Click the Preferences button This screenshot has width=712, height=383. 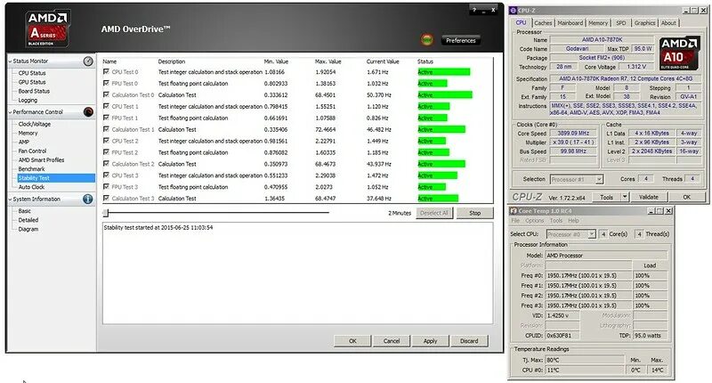click(x=460, y=40)
